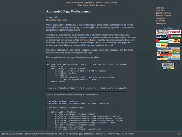Open the Warhammer nav link

[77, 3]
